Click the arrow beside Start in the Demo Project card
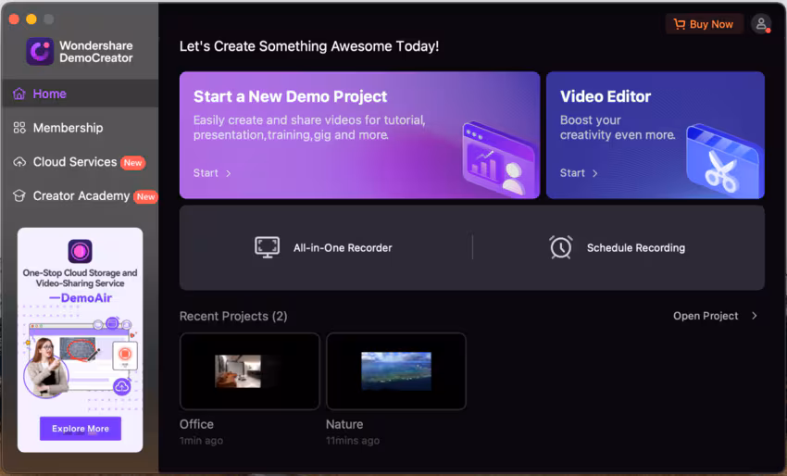787x476 pixels. tap(229, 173)
